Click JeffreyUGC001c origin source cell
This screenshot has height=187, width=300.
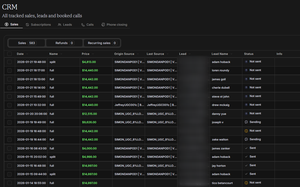point(129,105)
